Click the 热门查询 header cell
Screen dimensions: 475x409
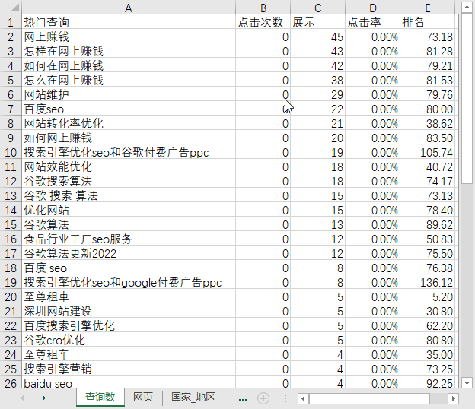click(x=129, y=22)
